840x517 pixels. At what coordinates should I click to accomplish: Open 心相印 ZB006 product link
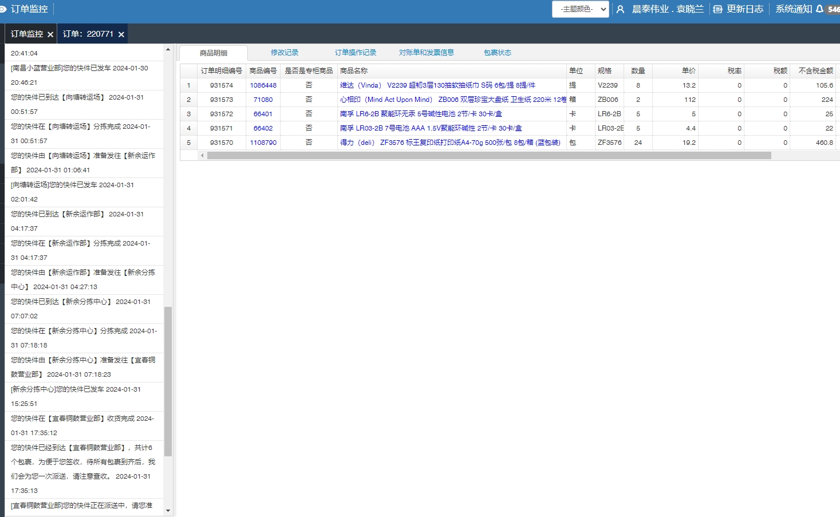[x=453, y=100]
